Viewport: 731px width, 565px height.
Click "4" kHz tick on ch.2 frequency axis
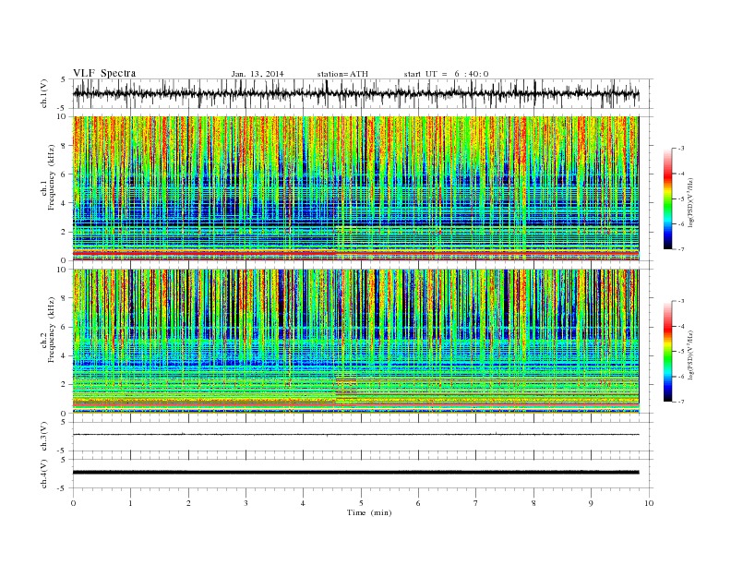(65, 356)
